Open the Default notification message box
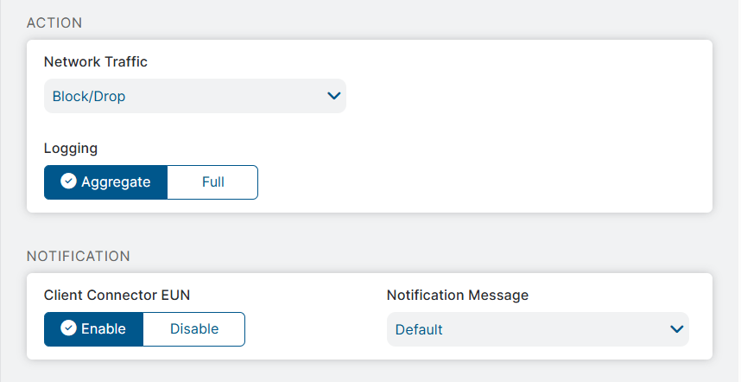The width and height of the screenshot is (741, 382). click(537, 328)
